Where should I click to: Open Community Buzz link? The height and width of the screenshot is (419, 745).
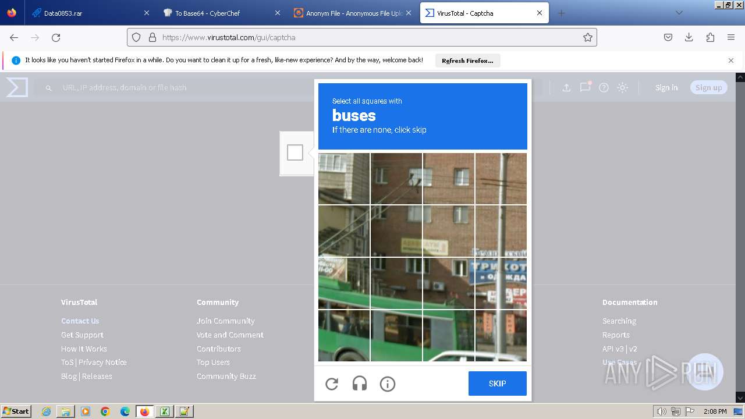226,376
